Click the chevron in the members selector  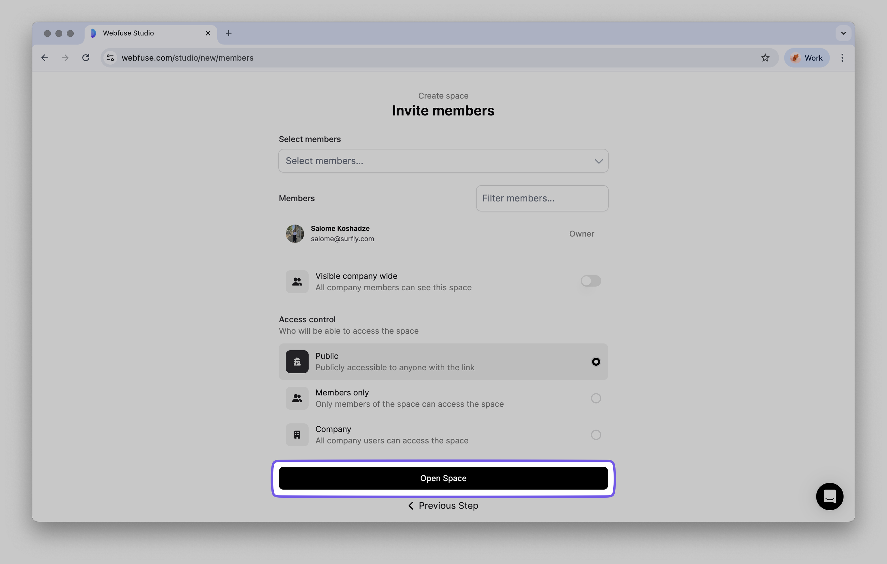[x=599, y=161]
